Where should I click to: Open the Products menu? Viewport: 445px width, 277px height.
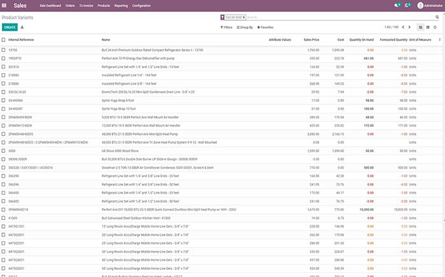coord(104,5)
